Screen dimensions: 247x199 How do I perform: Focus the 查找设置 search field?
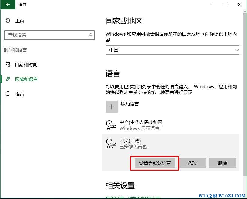tap(49, 35)
